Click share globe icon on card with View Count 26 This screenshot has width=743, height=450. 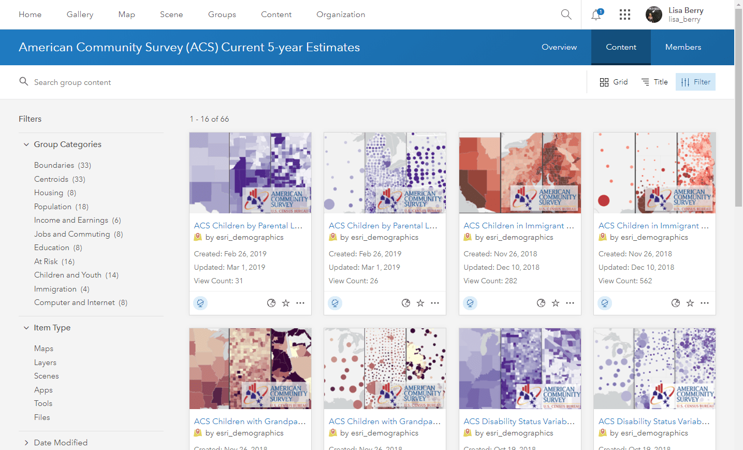[406, 303]
